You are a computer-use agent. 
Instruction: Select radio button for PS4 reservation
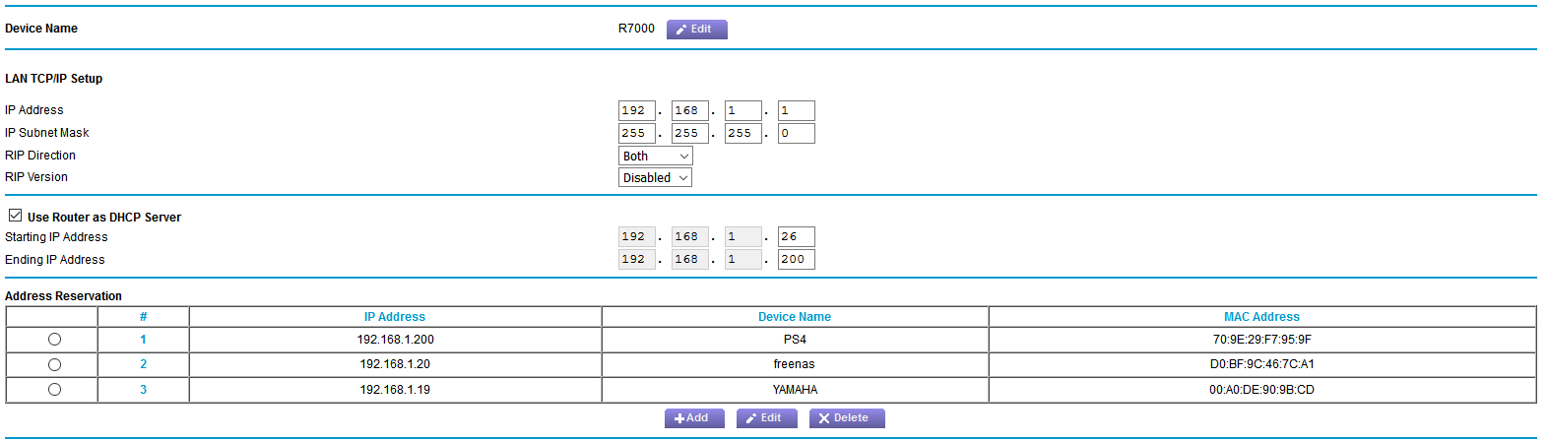coord(54,340)
